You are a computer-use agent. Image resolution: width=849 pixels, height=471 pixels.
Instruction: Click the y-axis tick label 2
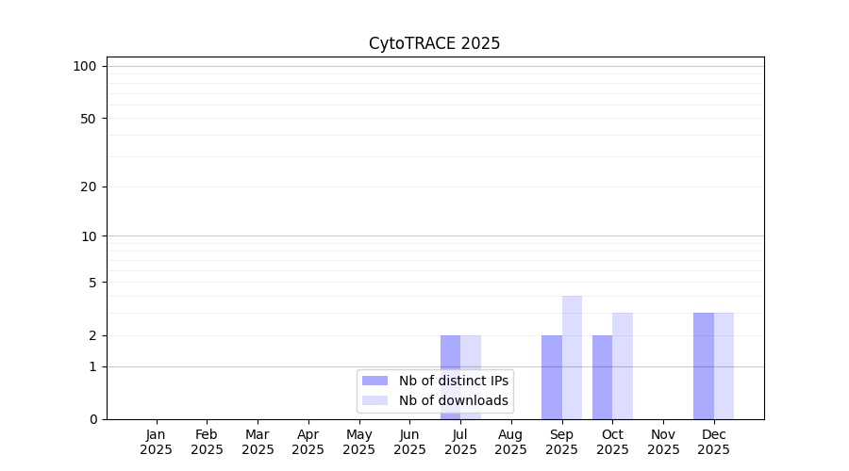93,335
